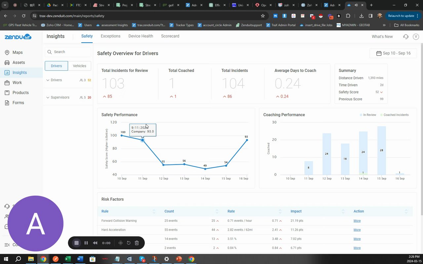The width and height of the screenshot is (423, 264).
Task: Restart the recording with the circular arrow
Action: tap(129, 243)
